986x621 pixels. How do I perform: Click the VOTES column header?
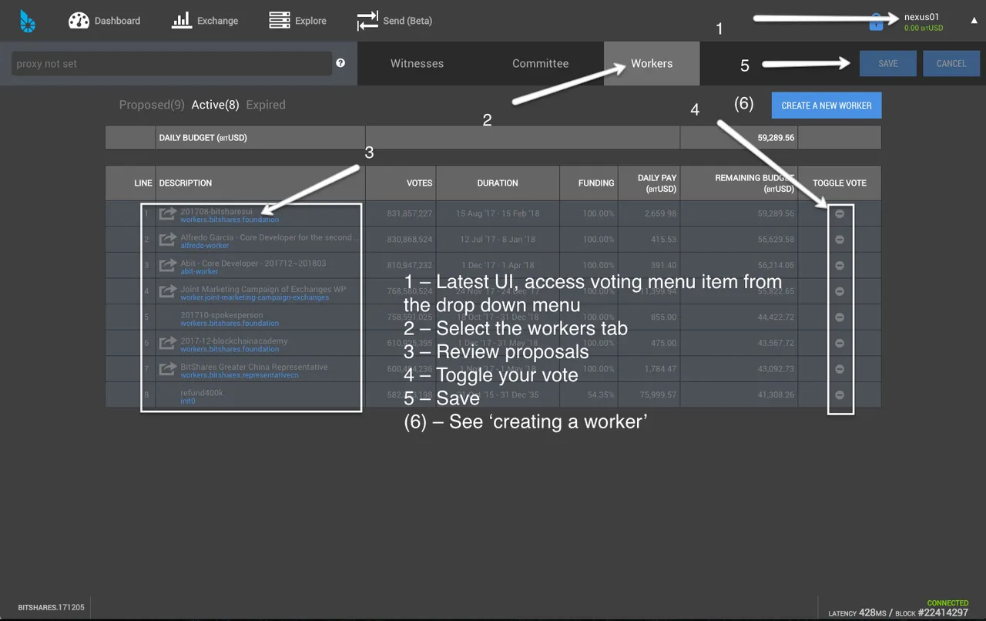coord(419,183)
